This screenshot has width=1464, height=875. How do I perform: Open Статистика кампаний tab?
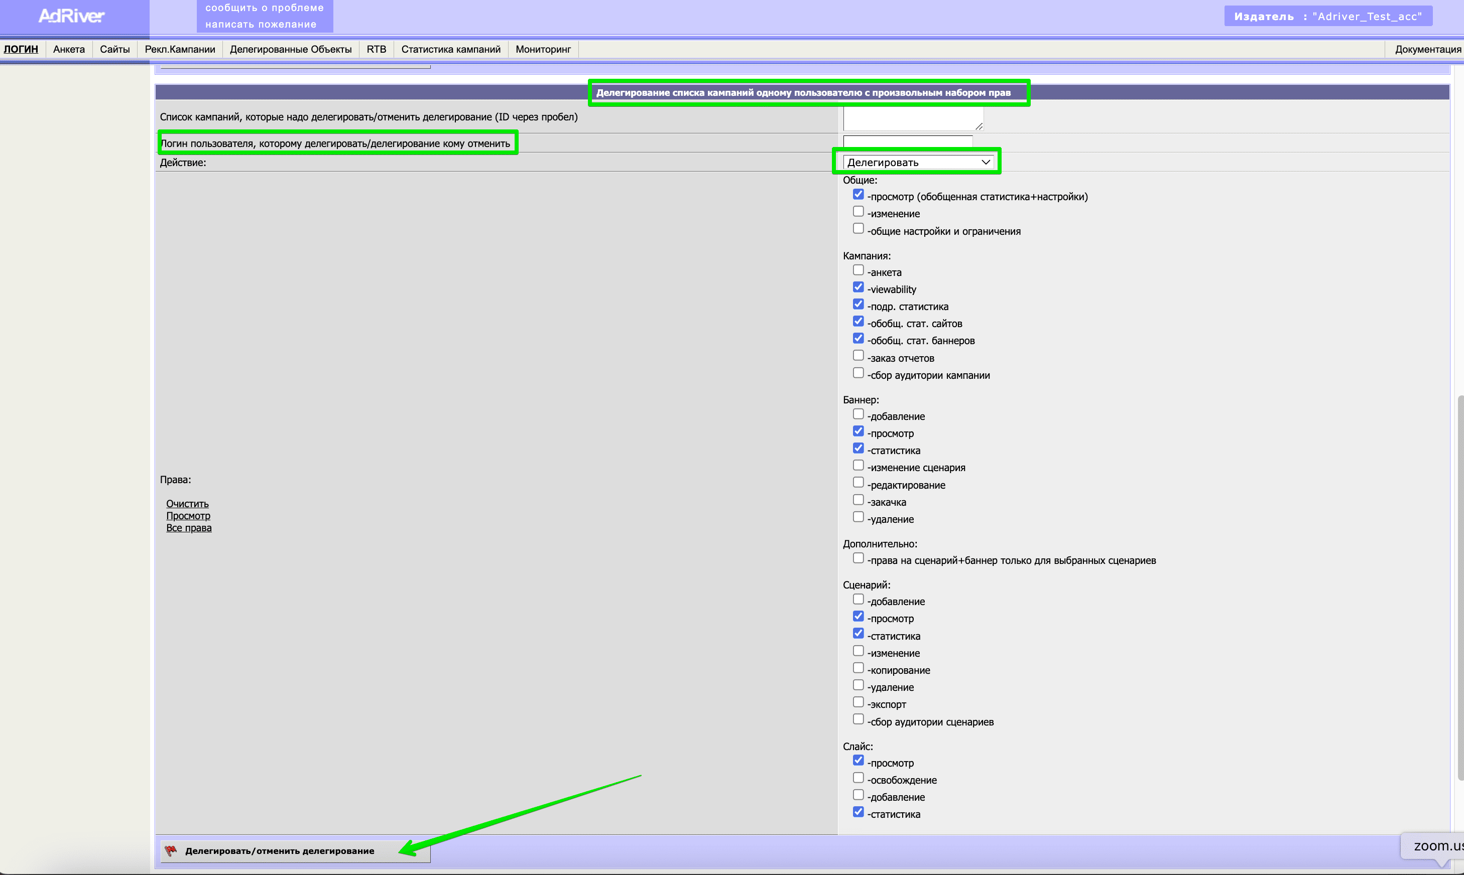(x=451, y=49)
